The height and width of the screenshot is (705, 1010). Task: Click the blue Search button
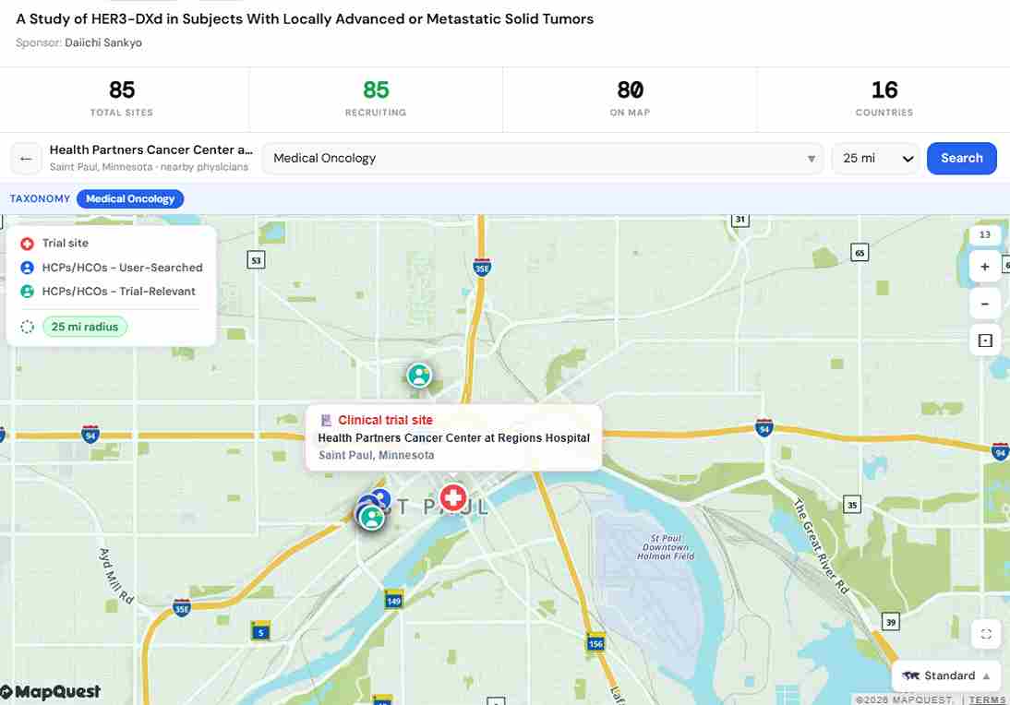coord(962,159)
